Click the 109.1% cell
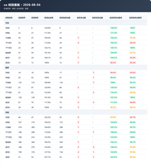Screen dimensions: 151x162 click(x=47, y=58)
